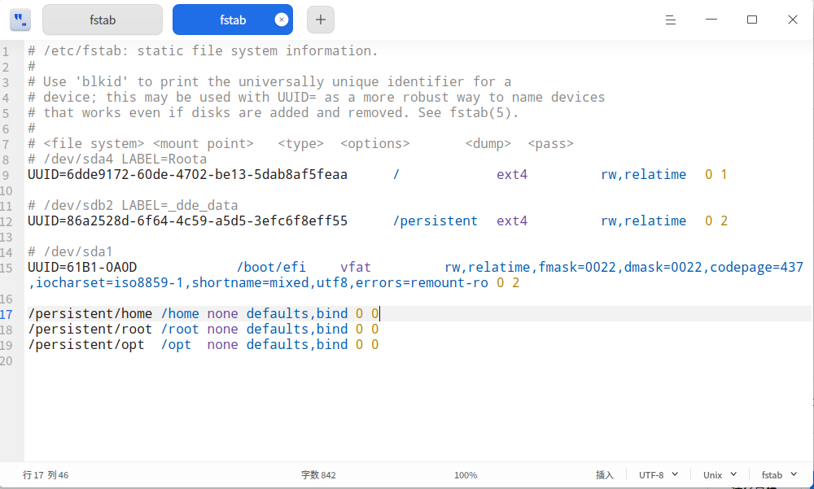Open the UTF-8 encoding dropdown
This screenshot has width=814, height=489.
[659, 475]
